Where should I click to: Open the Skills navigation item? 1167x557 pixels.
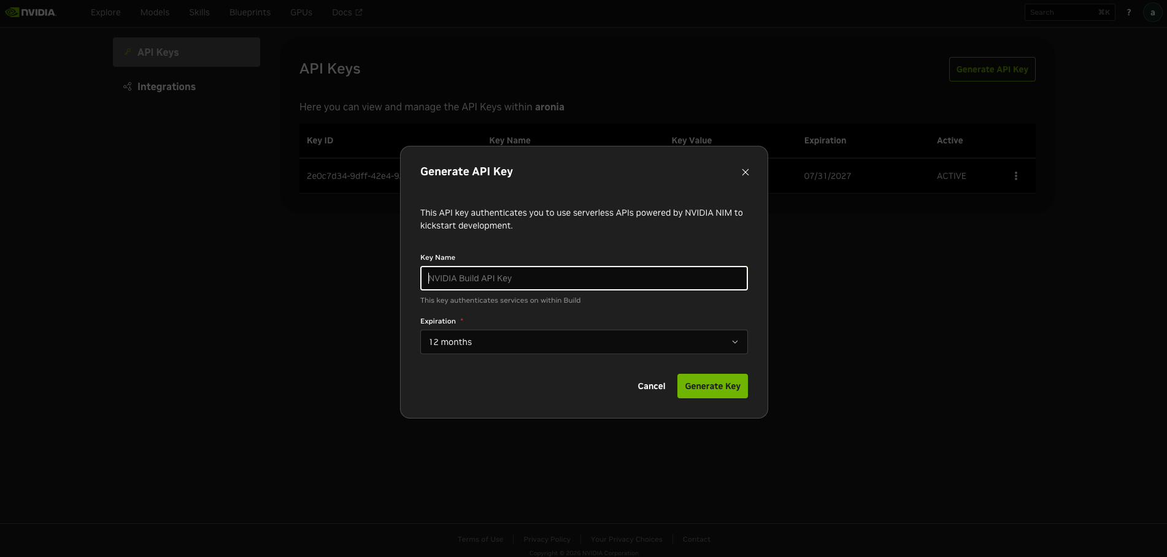(199, 12)
